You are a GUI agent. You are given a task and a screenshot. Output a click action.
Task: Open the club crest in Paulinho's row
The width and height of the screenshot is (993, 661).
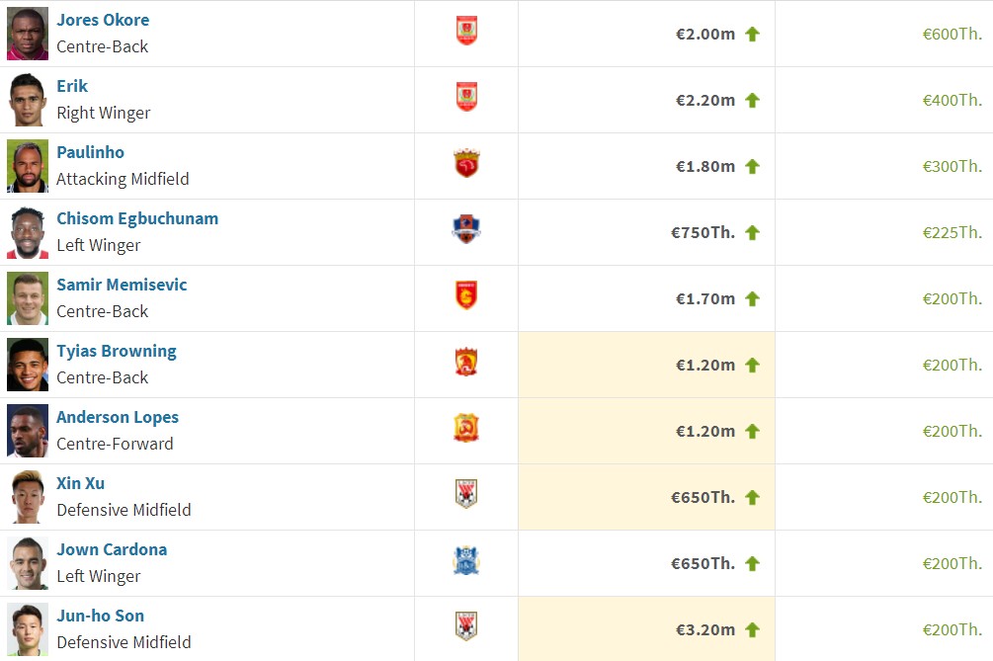466,163
